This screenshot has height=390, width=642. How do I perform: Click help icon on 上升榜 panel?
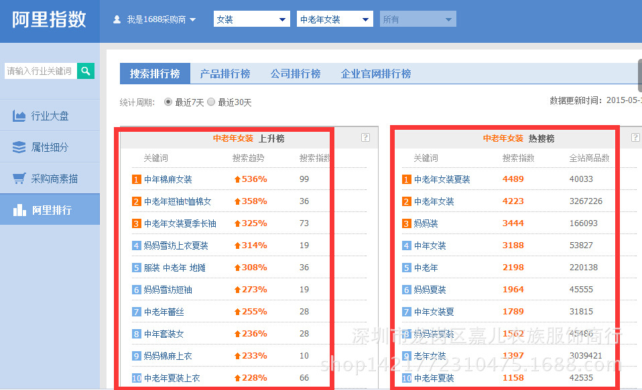click(x=365, y=138)
